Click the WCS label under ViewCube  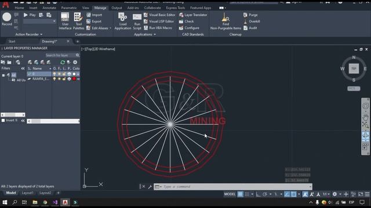[x=354, y=88]
